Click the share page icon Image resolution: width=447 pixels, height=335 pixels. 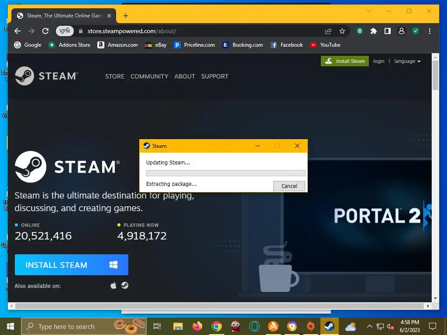pyautogui.click(x=328, y=31)
